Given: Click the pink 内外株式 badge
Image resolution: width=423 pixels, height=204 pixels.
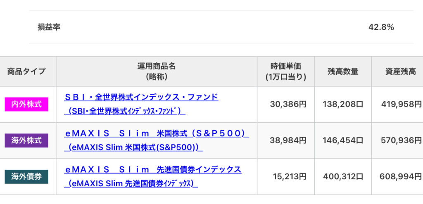Looking at the screenshot, I should pyautogui.click(x=26, y=104).
